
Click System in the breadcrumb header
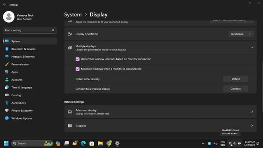(x=73, y=15)
